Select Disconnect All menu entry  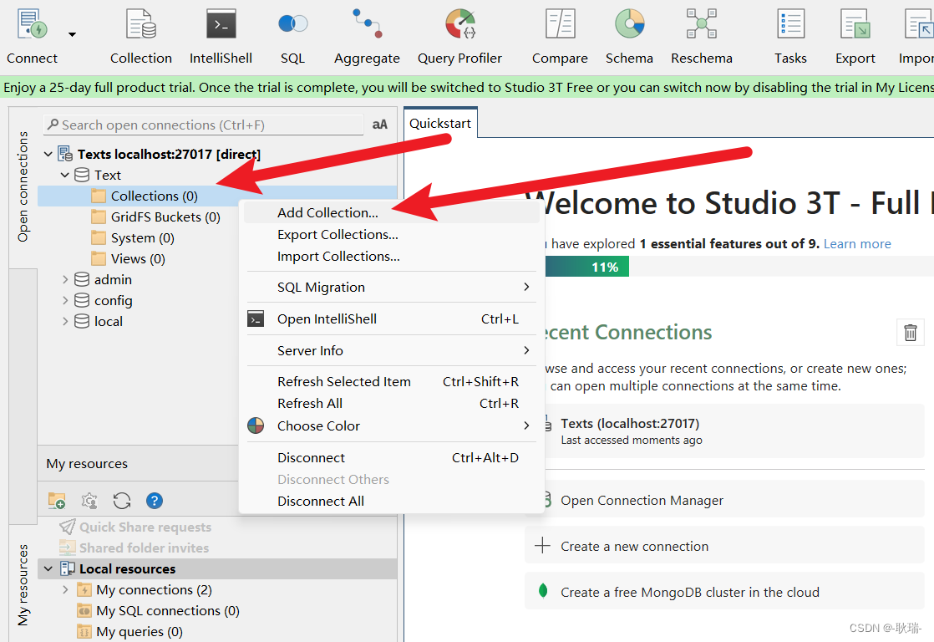[391, 502]
